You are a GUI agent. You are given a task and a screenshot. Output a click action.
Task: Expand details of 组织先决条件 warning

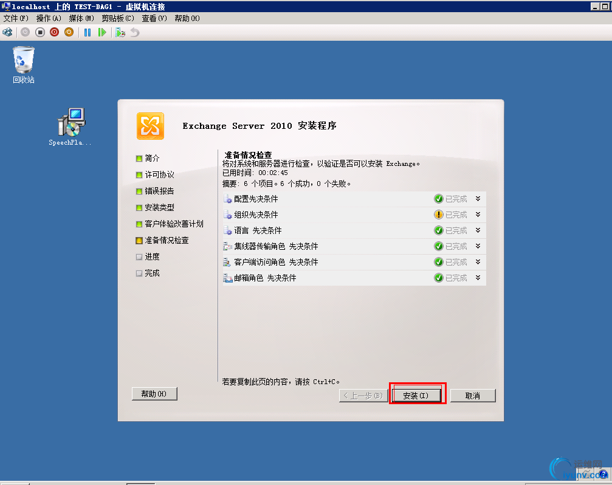click(x=478, y=215)
